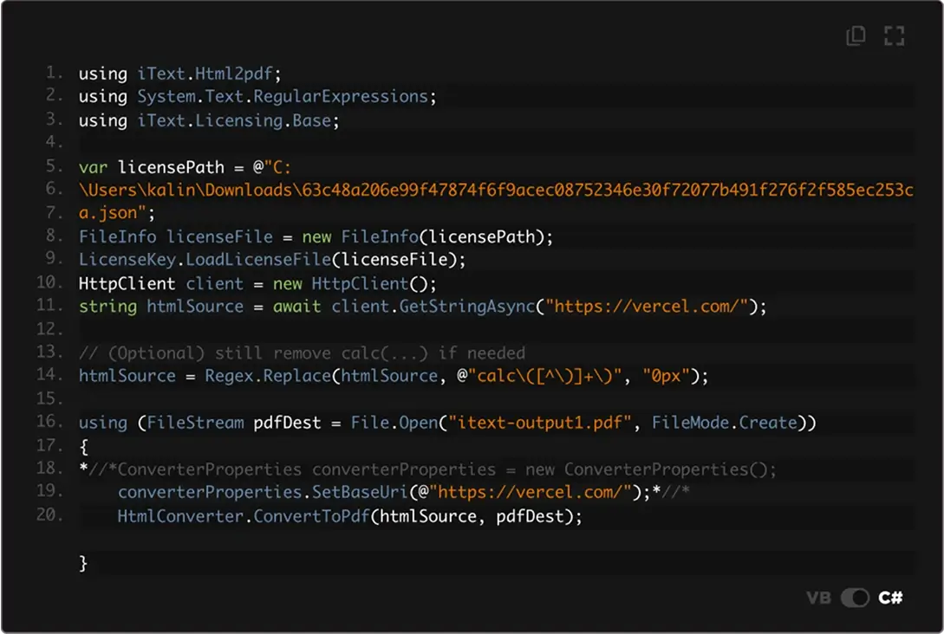Click line number 1 in the gutter
944x634 pixels.
[x=54, y=72]
